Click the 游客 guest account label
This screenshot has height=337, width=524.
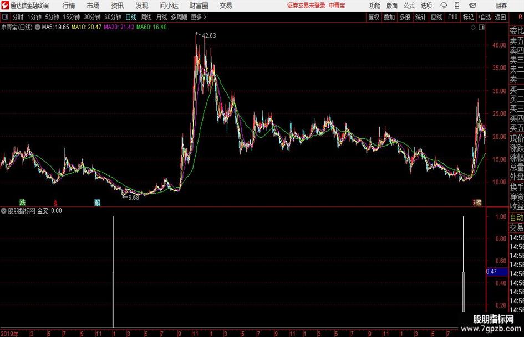[x=501, y=6]
